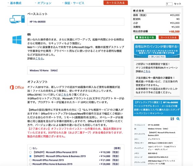Image resolution: width=193 pixels, height=166 pixels.
Task: Open the 基本構成 tab
Action: (x=16, y=3)
